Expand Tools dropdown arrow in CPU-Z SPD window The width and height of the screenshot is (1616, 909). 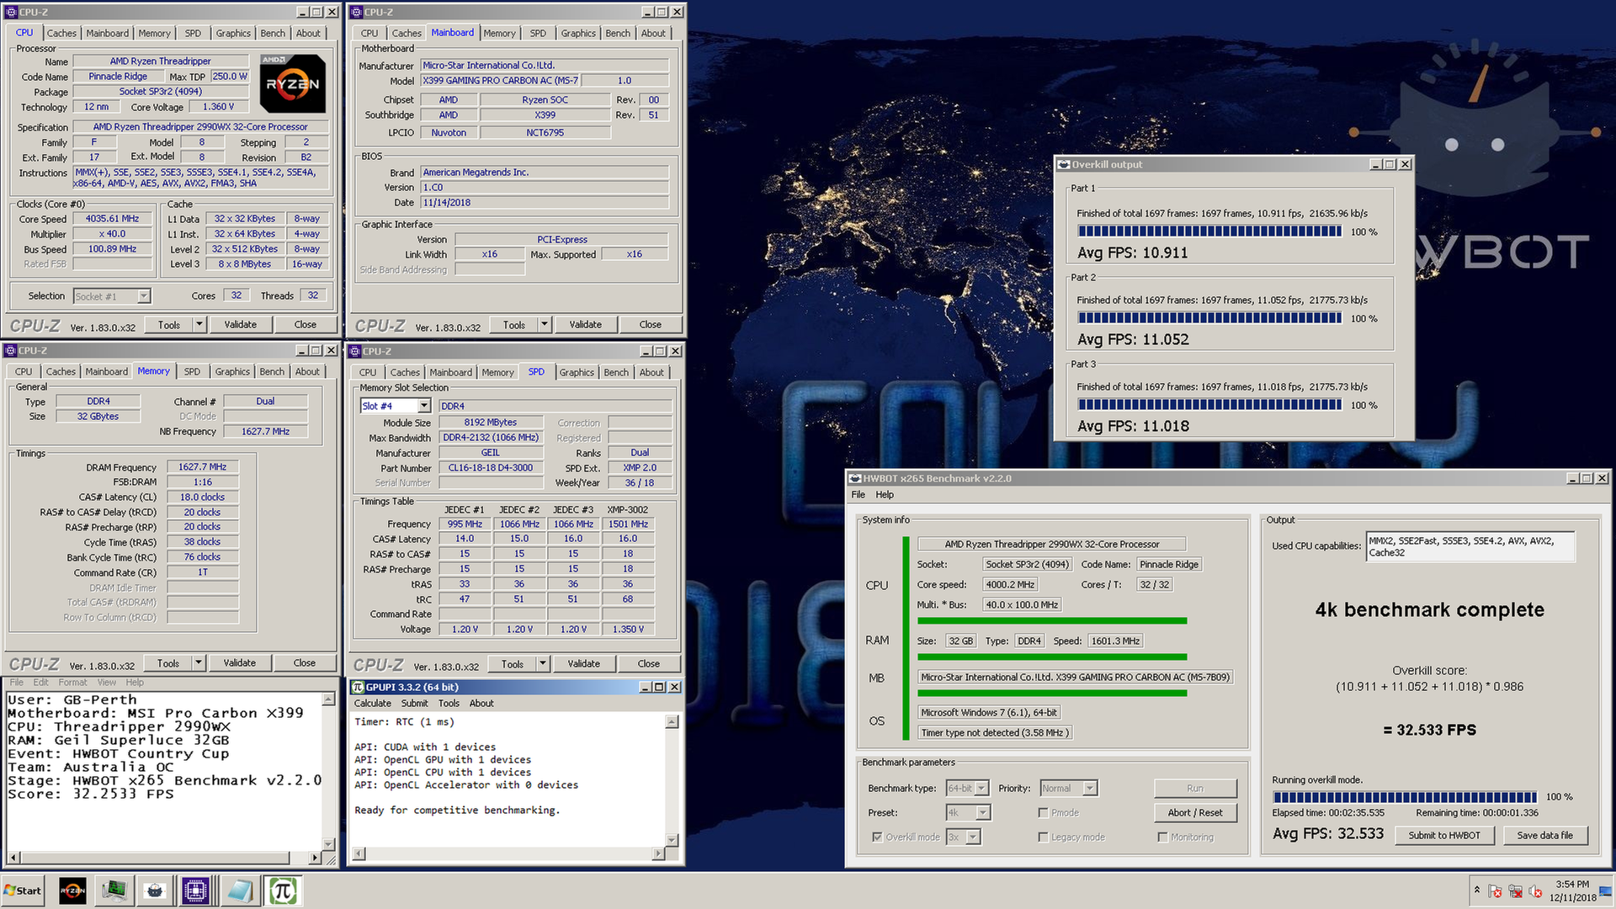click(543, 664)
